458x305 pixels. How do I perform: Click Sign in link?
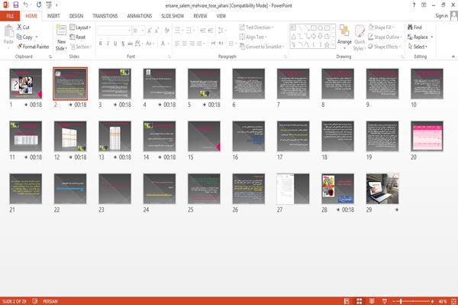441,16
